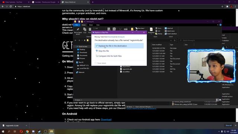Screen dimensions: 238x134
Task: Click Show all downloads
Action: point(229,125)
